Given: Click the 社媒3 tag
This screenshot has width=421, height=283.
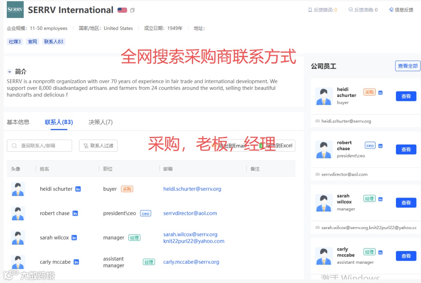Looking at the screenshot, I should click(x=15, y=42).
